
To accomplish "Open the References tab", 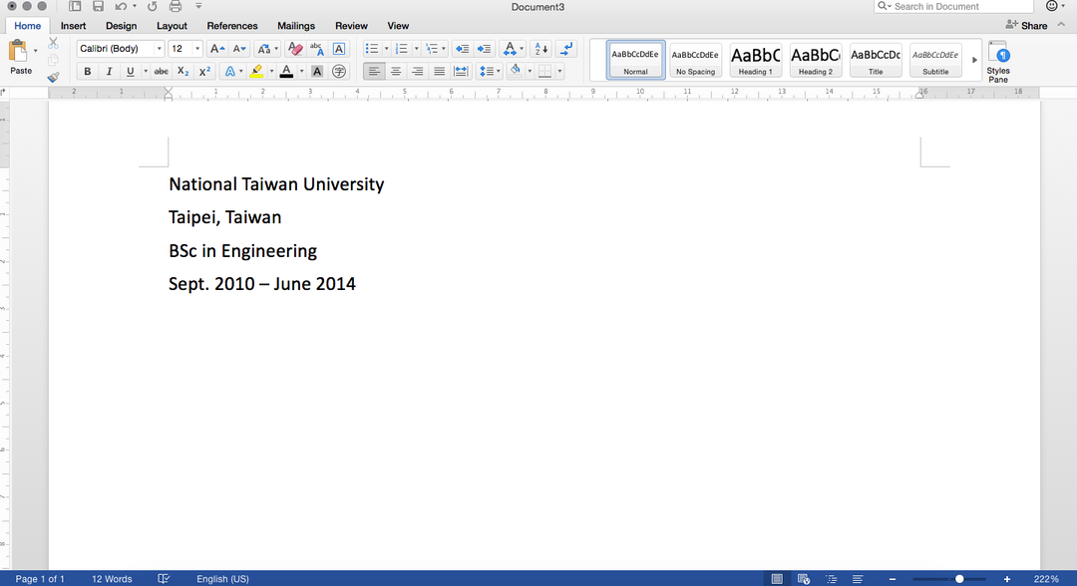I will pyautogui.click(x=232, y=26).
